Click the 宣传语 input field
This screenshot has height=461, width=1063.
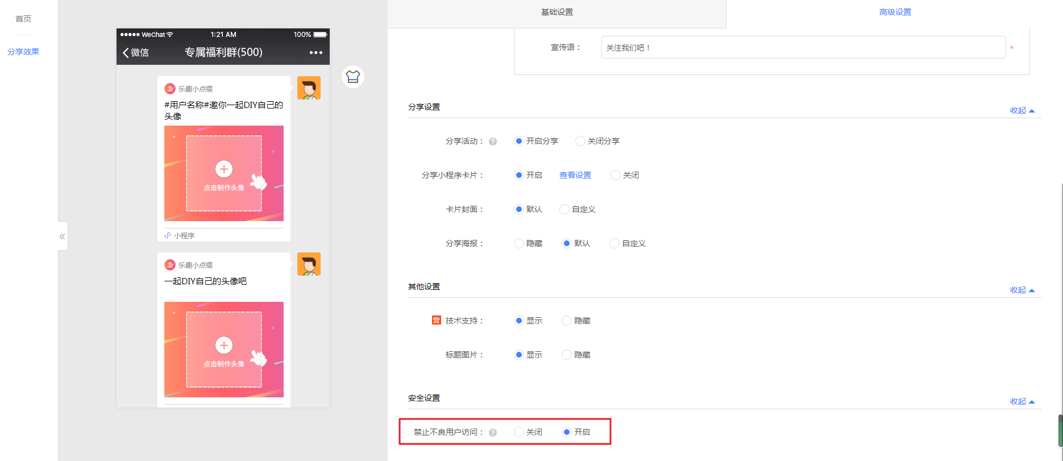point(803,47)
